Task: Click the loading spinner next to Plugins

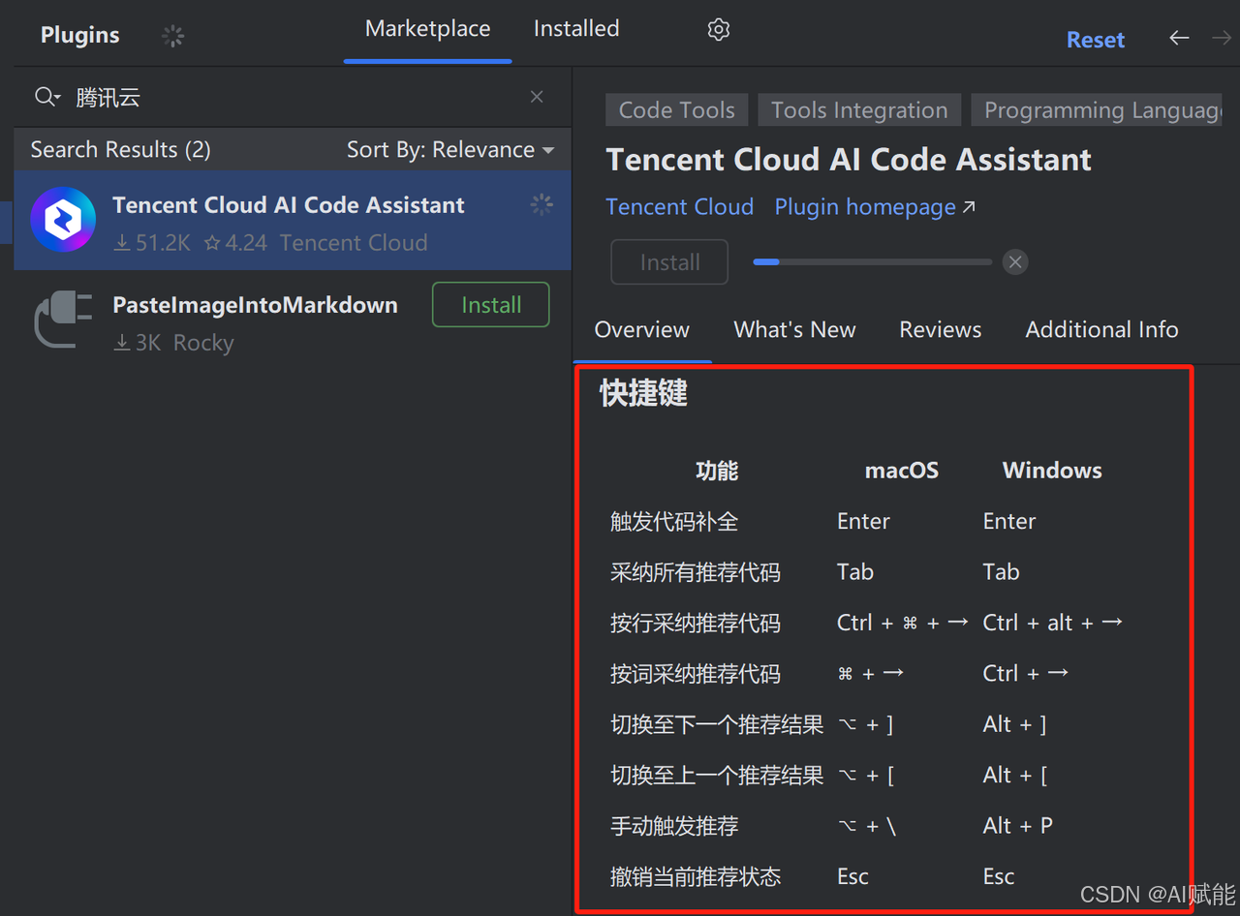Action: (172, 36)
